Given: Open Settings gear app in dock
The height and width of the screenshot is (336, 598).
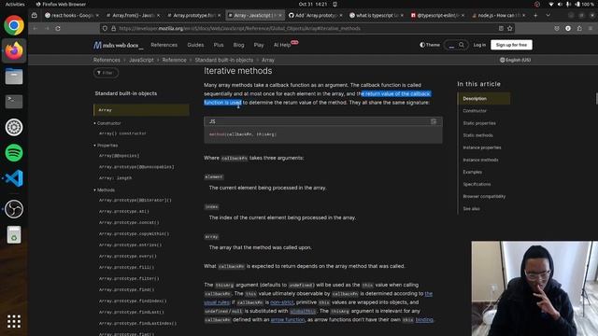Looking at the screenshot, I should click(14, 127).
